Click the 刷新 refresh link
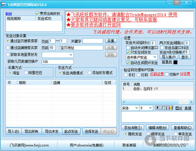 (x=8, y=14)
